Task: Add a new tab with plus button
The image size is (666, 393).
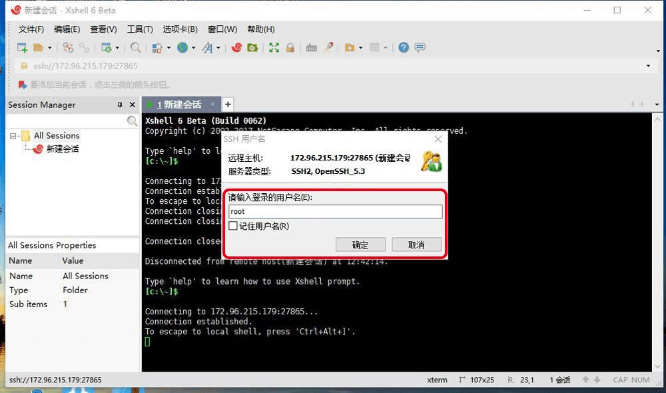Action: pos(228,105)
